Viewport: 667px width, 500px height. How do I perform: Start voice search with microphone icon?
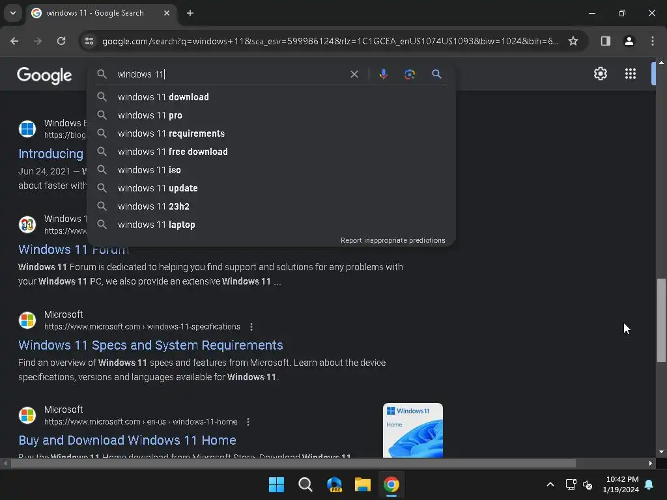point(383,74)
